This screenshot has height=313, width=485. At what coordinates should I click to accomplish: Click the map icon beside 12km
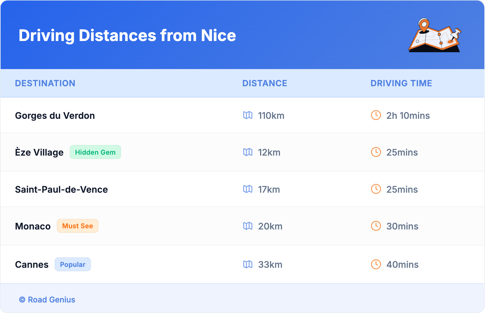click(x=248, y=152)
